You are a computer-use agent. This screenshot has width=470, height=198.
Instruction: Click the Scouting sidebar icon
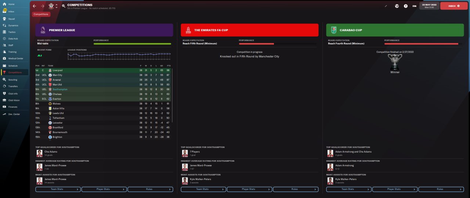click(4, 80)
